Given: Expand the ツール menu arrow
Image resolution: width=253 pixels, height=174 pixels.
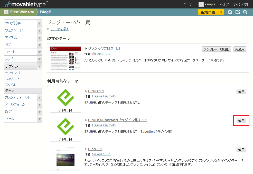Looking at the screenshot, I should click(40, 119).
